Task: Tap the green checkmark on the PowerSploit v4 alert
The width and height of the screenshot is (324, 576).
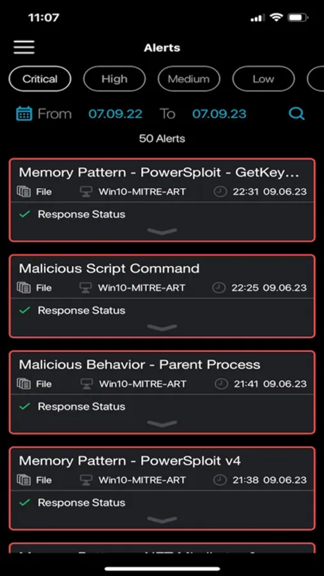Action: 24,502
